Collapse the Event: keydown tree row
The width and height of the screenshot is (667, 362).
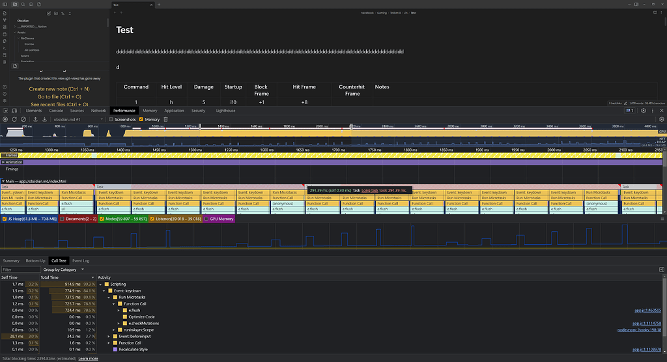tap(104, 291)
